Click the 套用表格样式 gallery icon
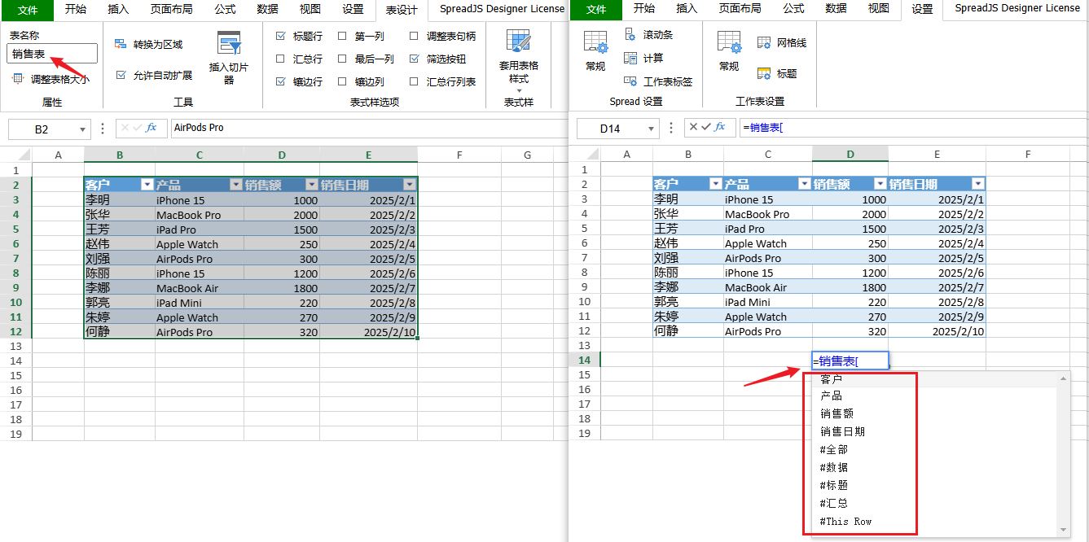Screen dimensions: 1089x542 [518, 41]
